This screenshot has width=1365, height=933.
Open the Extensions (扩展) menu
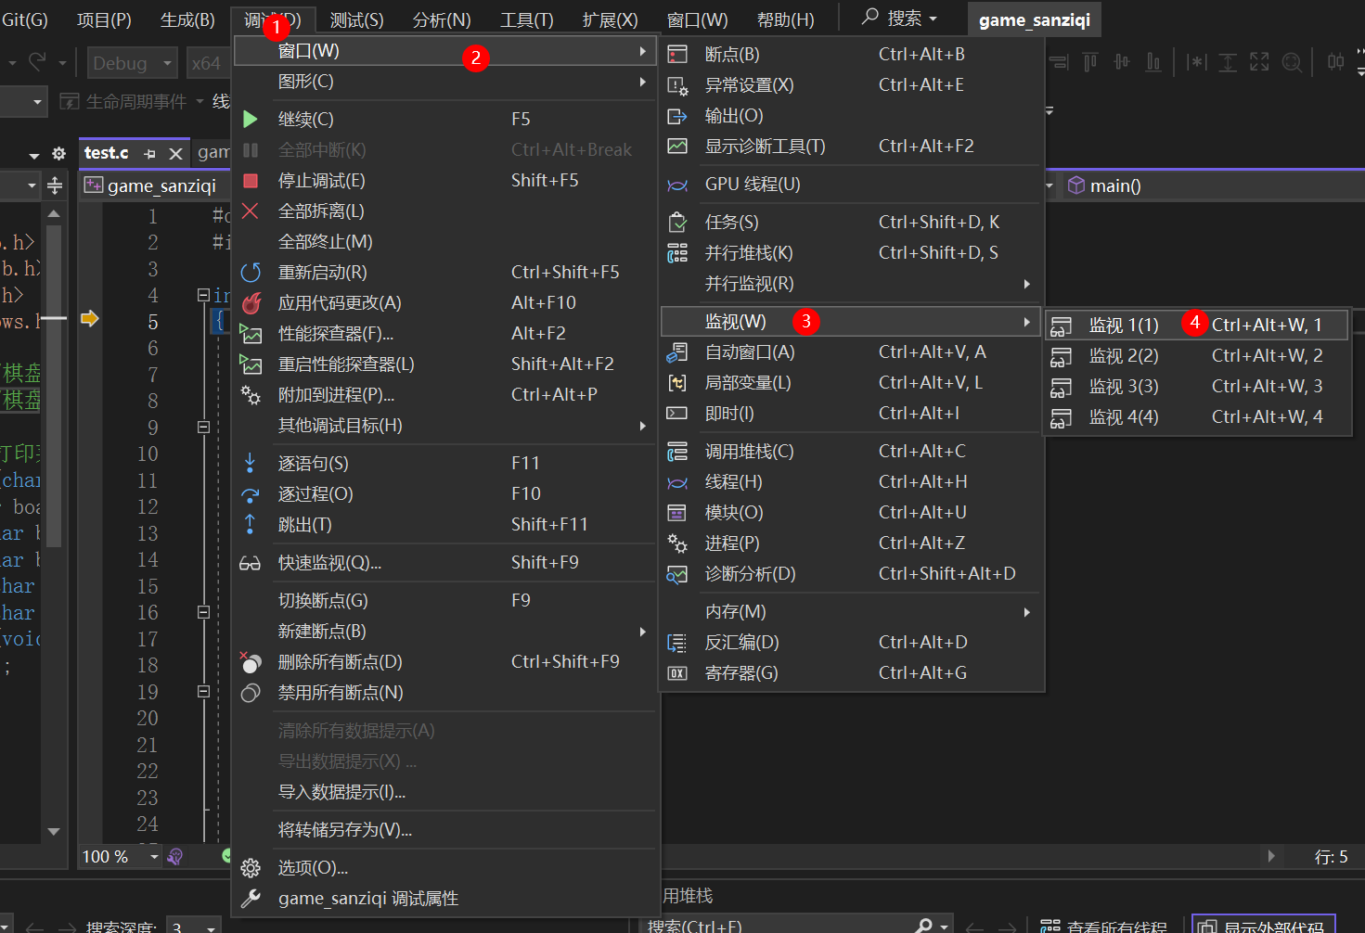click(x=610, y=19)
